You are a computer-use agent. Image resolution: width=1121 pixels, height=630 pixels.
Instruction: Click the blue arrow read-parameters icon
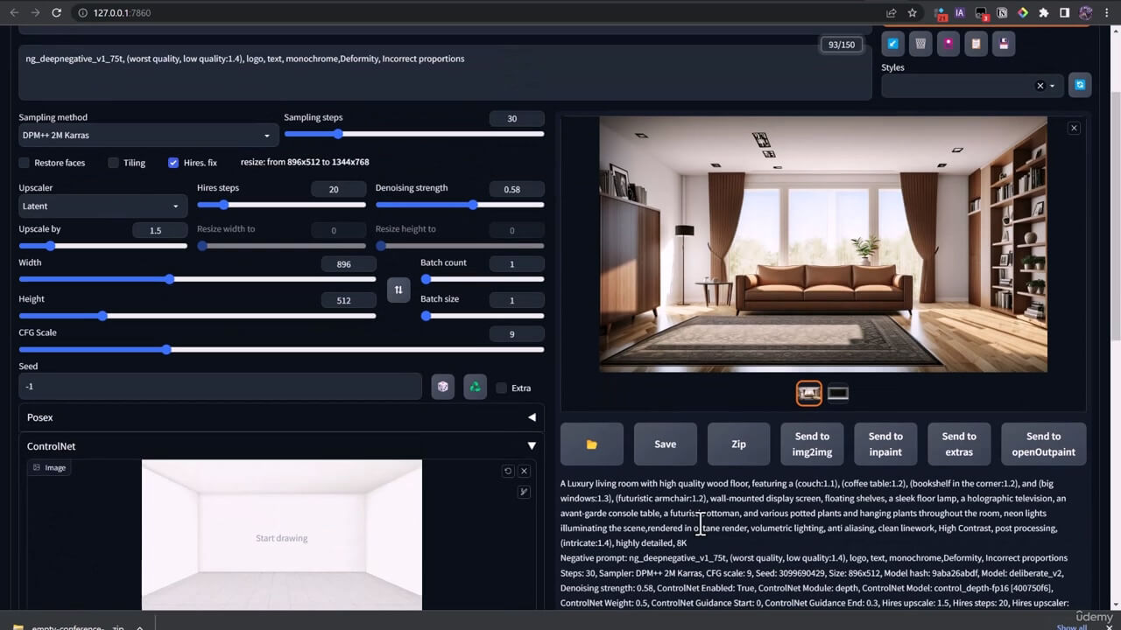892,43
